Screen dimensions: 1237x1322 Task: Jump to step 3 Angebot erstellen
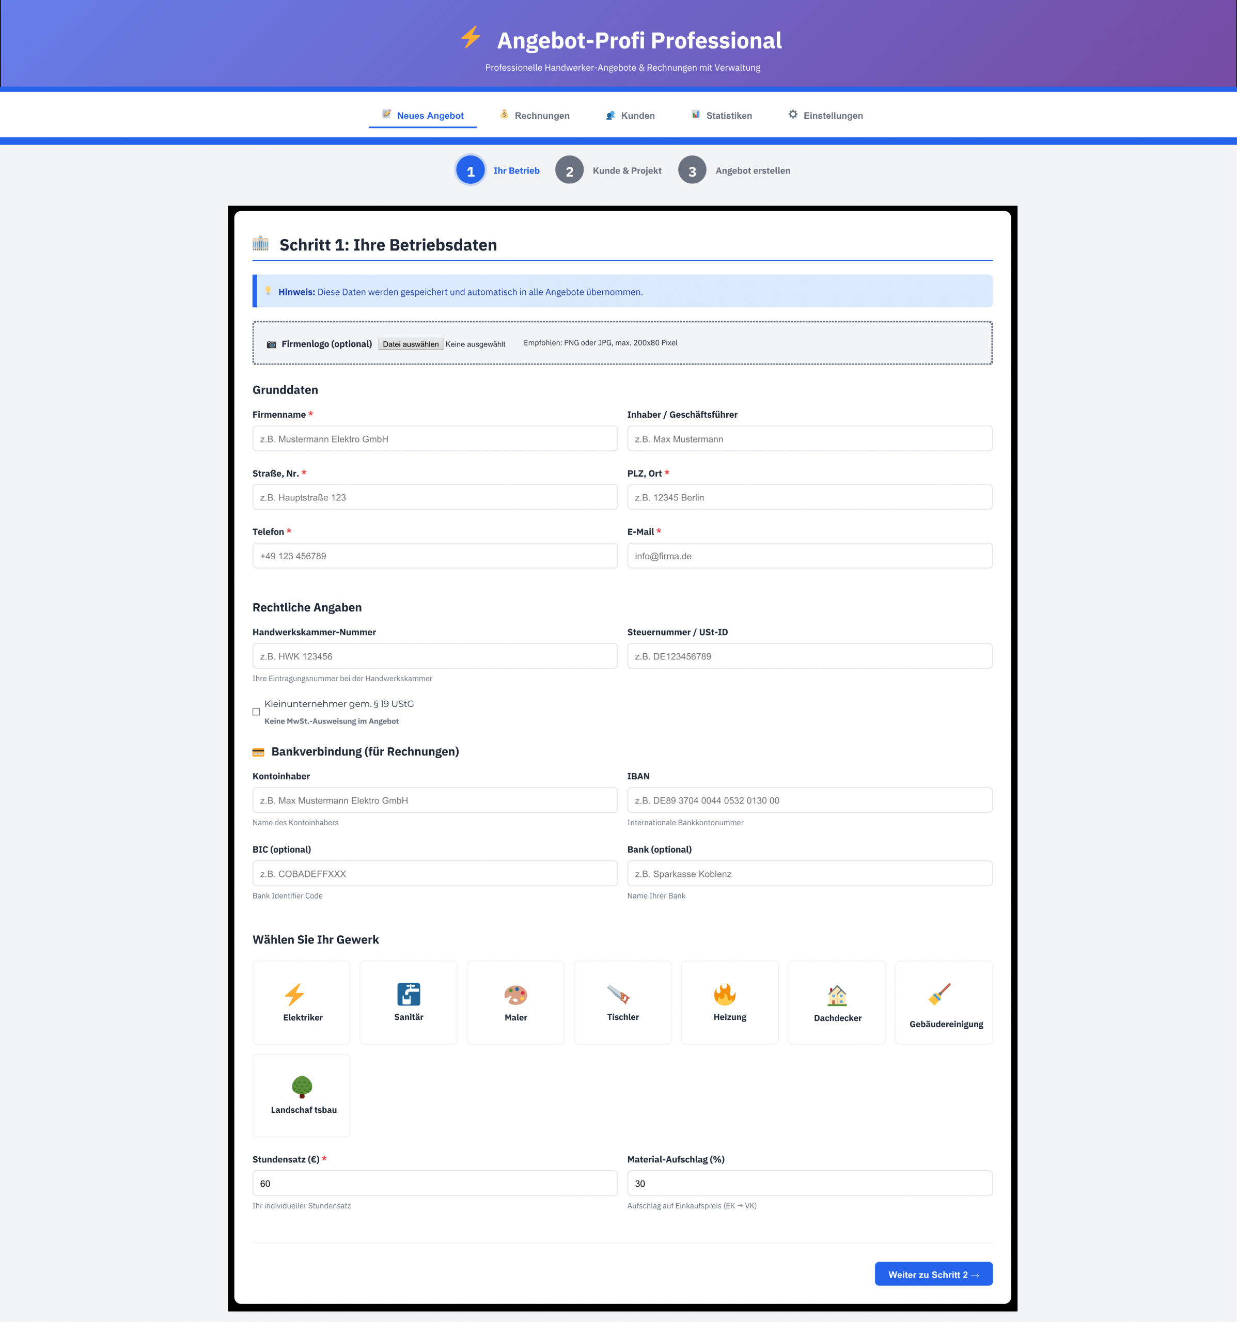pyautogui.click(x=692, y=170)
